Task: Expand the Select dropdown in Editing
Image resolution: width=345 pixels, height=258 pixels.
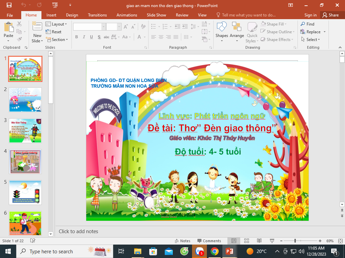Action: [313, 40]
